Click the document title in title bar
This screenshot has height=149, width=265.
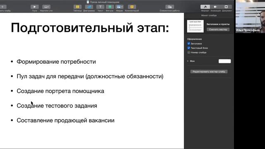(104, 2)
